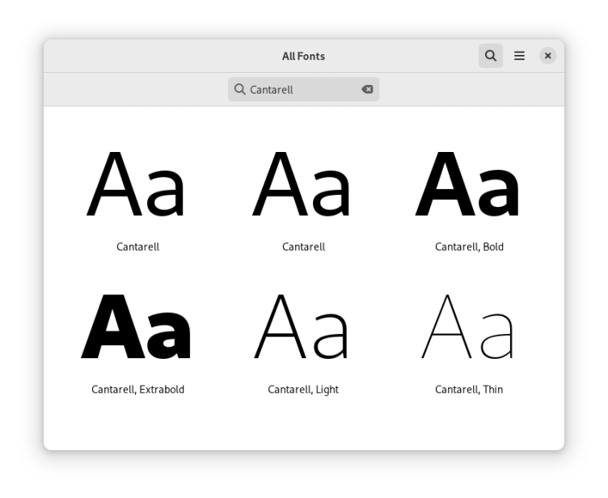Open the Cantarell preview directly above Light
The height and width of the screenshot is (498, 608).
[303, 186]
